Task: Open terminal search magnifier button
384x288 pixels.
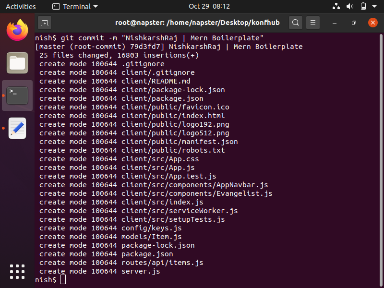Action: click(296, 23)
